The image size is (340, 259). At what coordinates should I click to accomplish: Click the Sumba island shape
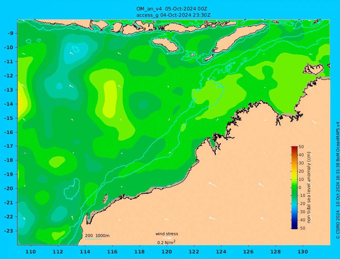click(x=165, y=44)
